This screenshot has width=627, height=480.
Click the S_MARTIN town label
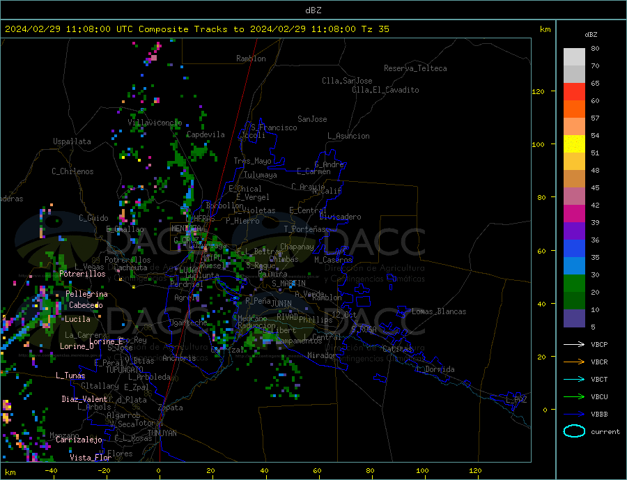click(288, 284)
